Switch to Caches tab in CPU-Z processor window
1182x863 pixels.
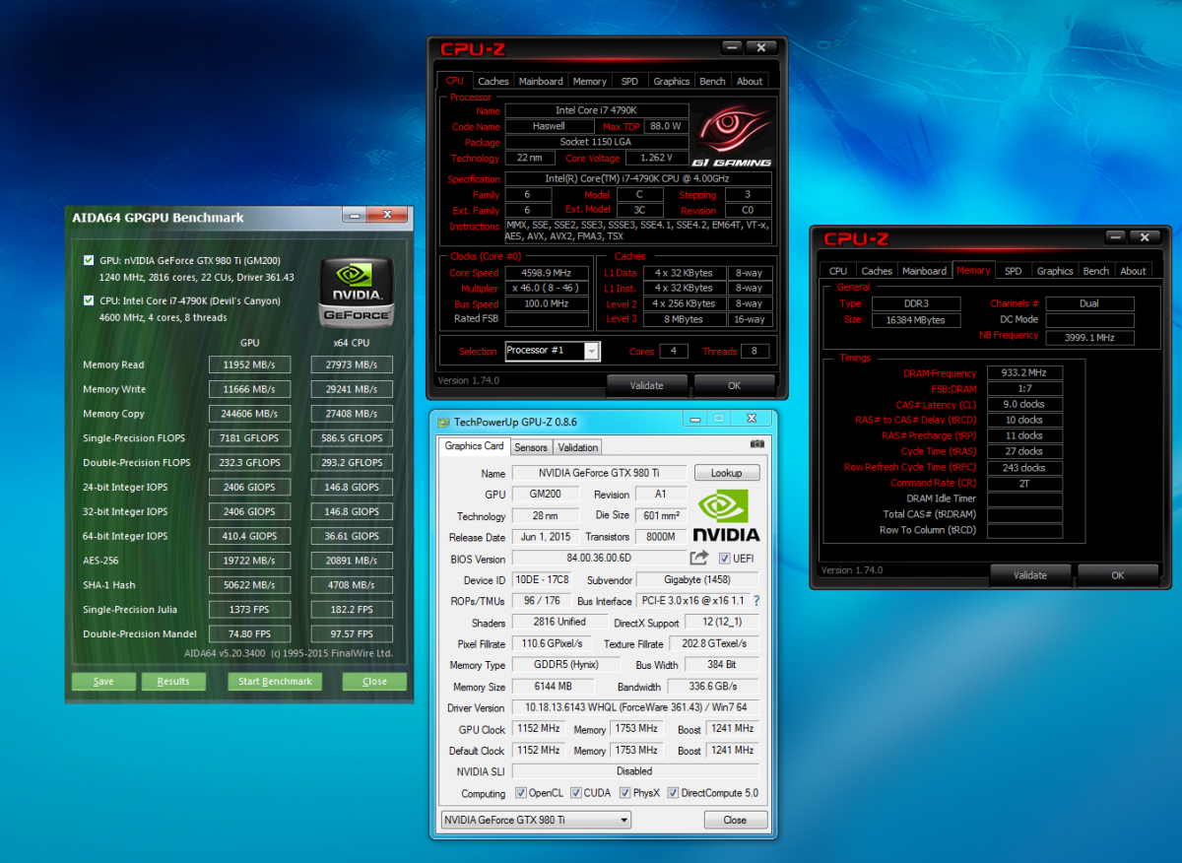coord(493,82)
